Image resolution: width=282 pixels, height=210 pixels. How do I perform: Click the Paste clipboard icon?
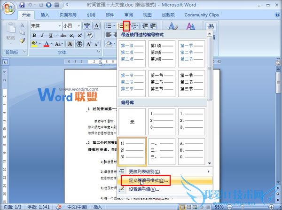11,28
